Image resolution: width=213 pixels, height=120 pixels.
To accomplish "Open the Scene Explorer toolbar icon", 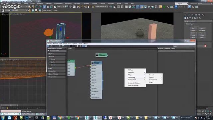I will tap(118, 7).
